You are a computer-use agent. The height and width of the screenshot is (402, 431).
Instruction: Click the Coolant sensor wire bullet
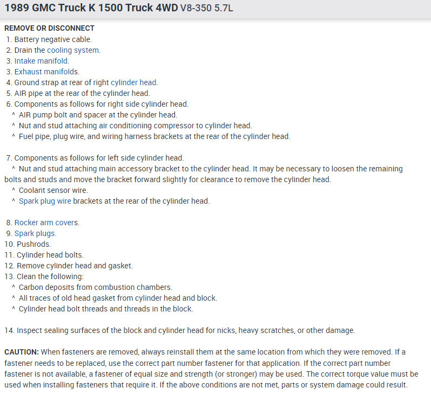coord(53,190)
